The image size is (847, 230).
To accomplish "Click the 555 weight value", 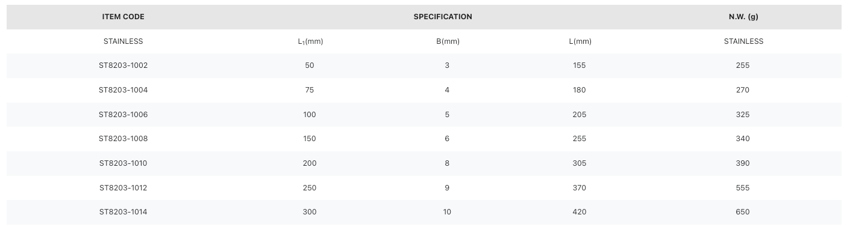I will pos(743,188).
